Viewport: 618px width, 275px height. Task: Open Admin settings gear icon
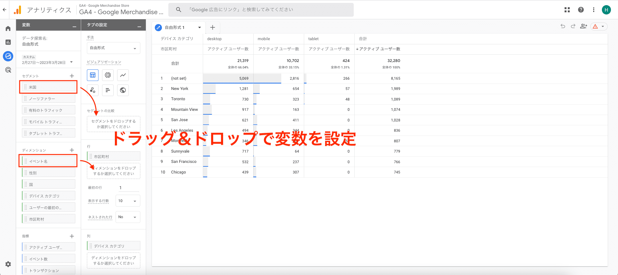coord(8,264)
